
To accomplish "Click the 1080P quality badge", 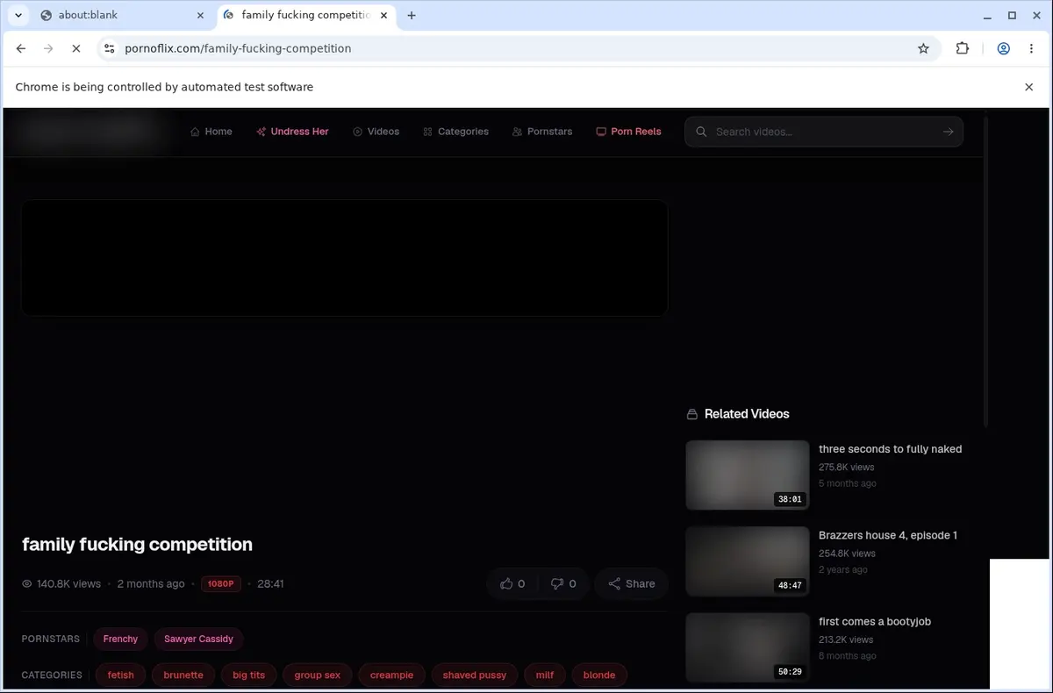I will (221, 583).
